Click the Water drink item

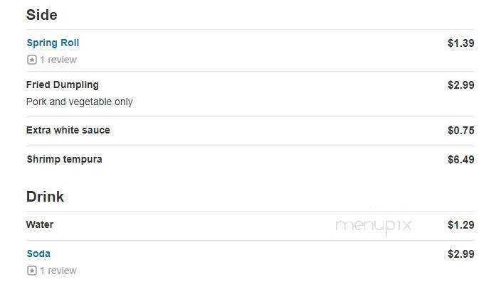[40, 224]
